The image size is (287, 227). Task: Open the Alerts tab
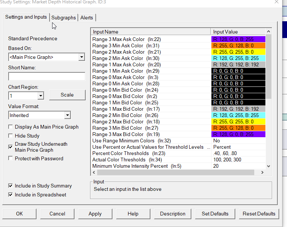pos(87,18)
